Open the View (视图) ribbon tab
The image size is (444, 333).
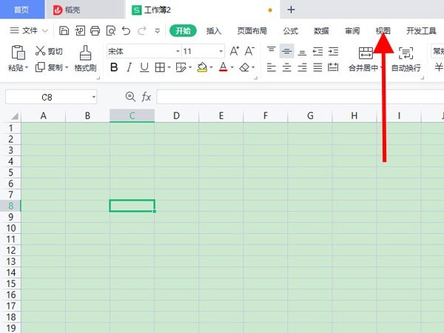coord(383,30)
